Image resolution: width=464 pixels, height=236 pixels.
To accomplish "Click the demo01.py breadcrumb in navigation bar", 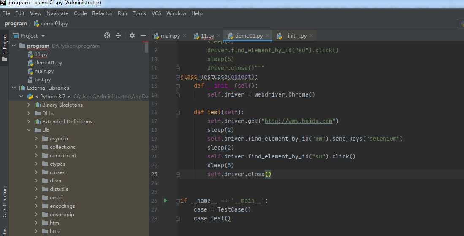I will tap(51, 24).
